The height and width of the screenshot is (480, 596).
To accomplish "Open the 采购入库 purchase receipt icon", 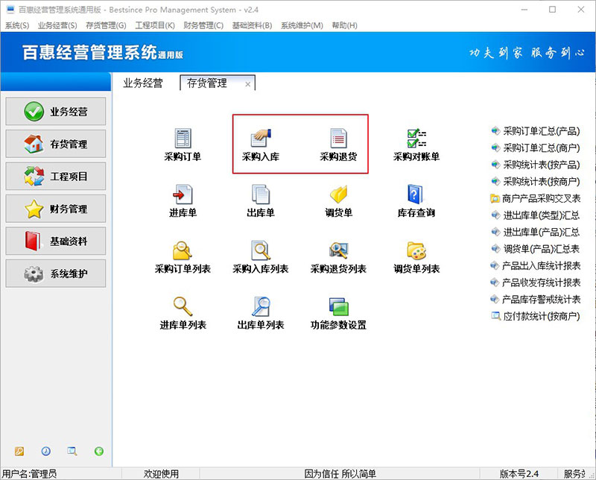I will tap(261, 145).
